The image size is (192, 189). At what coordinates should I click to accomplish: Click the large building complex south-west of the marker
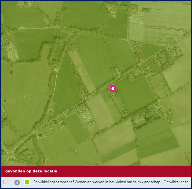(x=85, y=118)
